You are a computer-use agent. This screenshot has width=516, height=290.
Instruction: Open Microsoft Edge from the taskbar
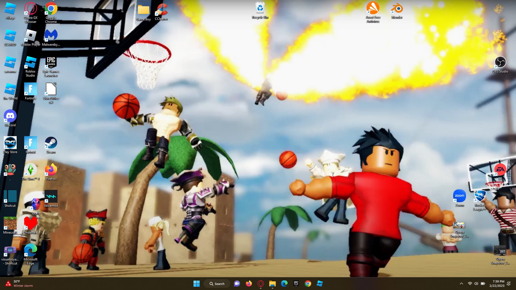(x=284, y=284)
